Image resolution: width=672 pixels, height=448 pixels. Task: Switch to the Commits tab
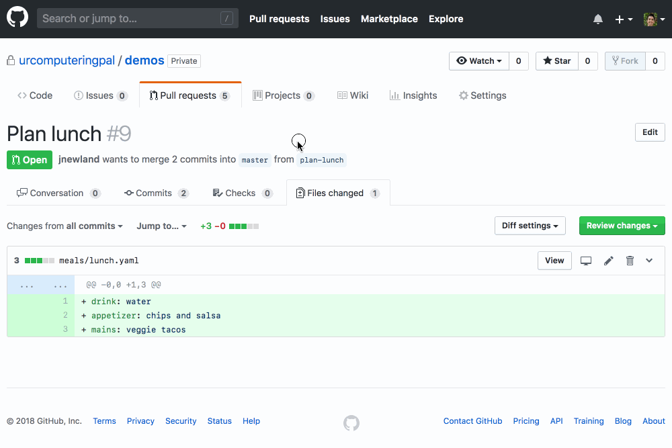pos(157,193)
